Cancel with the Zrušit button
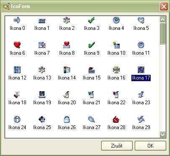170x156 pixels. [x=117, y=146]
